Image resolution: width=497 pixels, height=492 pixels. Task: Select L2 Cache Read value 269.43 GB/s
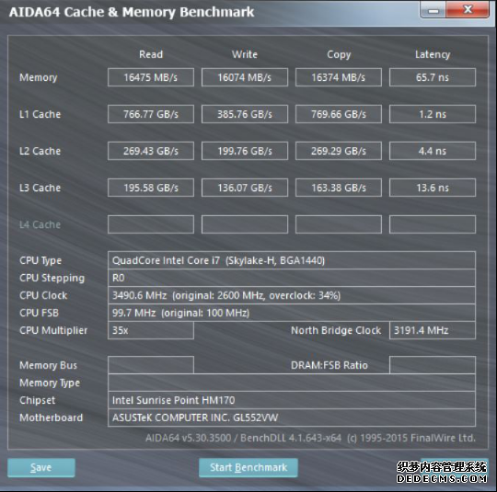pos(151,151)
